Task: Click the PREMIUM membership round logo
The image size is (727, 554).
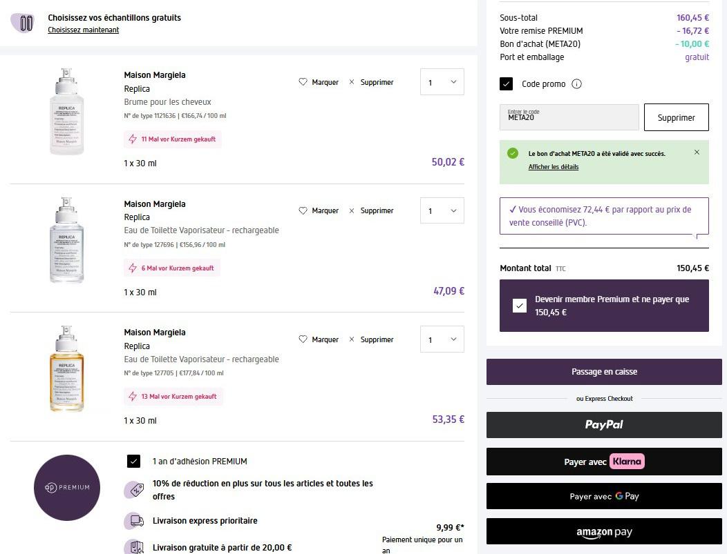Action: pos(67,487)
